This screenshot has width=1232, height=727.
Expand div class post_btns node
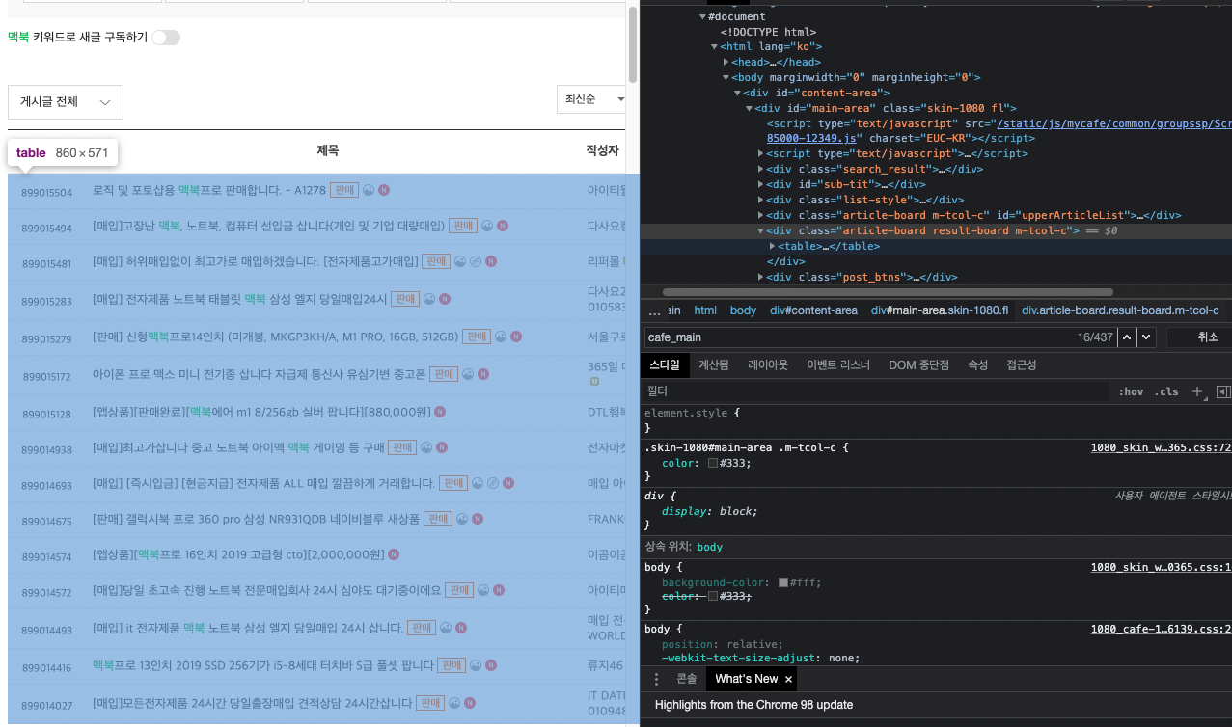760,277
